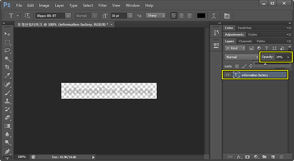Viewport: 294px width, 161px height.
Task: Select the Pen tool
Action: pyautogui.click(x=7, y=151)
